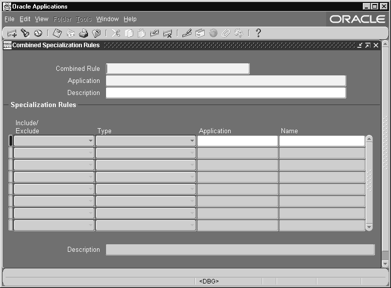Screen dimensions: 391x288
Task: Click the Print toolbar icon
Action: click(x=83, y=33)
